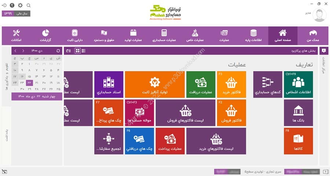Switch tiles to grid view mode
Image resolution: width=330 pixels, height=176 pixels.
pos(78,51)
